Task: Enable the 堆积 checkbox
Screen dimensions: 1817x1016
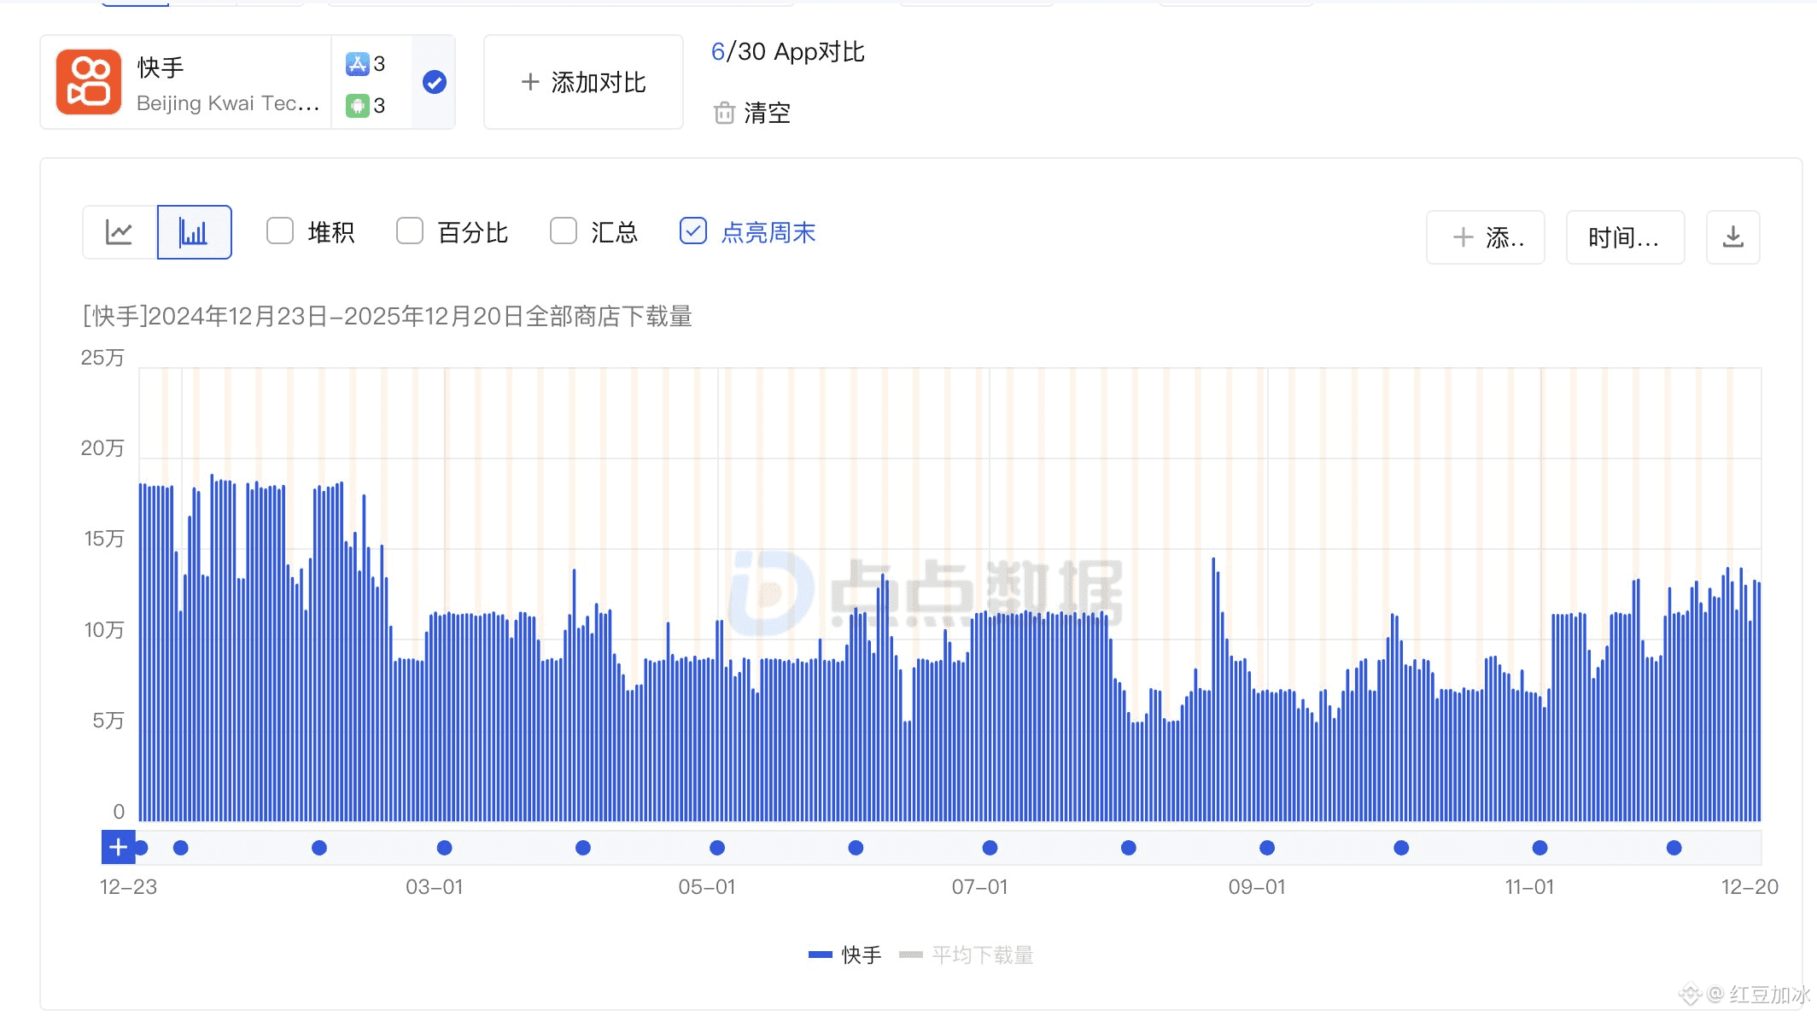Action: click(280, 231)
